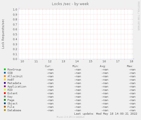The height and width of the screenshot is (120, 141).
Task: Click the RowGroup green legend swatch
Action: (5, 69)
